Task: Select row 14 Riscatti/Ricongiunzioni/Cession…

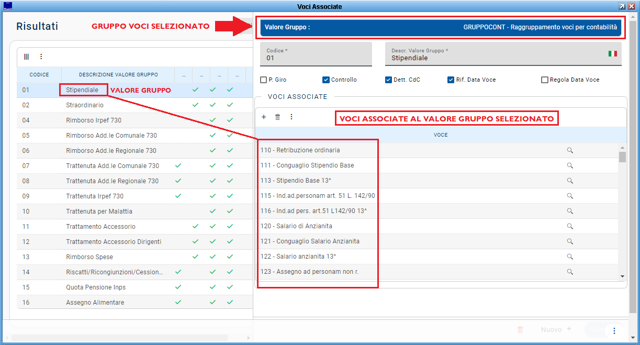Action: (134, 272)
